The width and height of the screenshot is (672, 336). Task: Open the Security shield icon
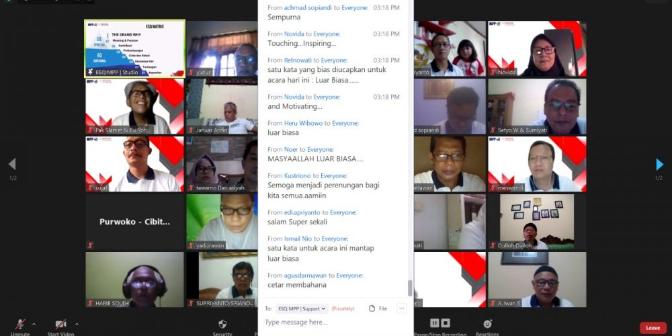(x=222, y=324)
